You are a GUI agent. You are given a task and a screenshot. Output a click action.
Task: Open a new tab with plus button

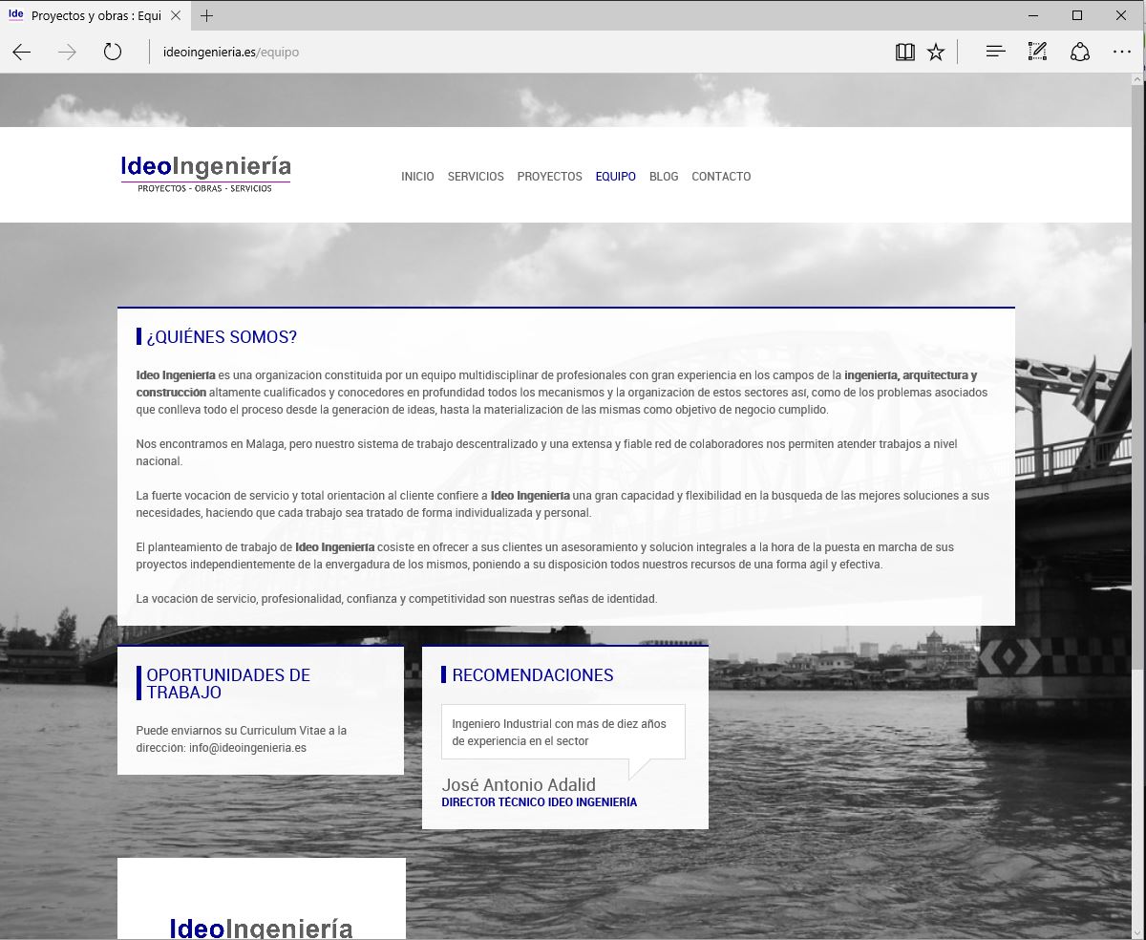[x=207, y=16]
